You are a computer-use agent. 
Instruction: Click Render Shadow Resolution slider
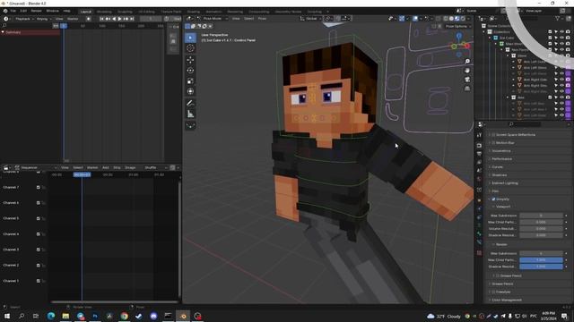point(541,267)
